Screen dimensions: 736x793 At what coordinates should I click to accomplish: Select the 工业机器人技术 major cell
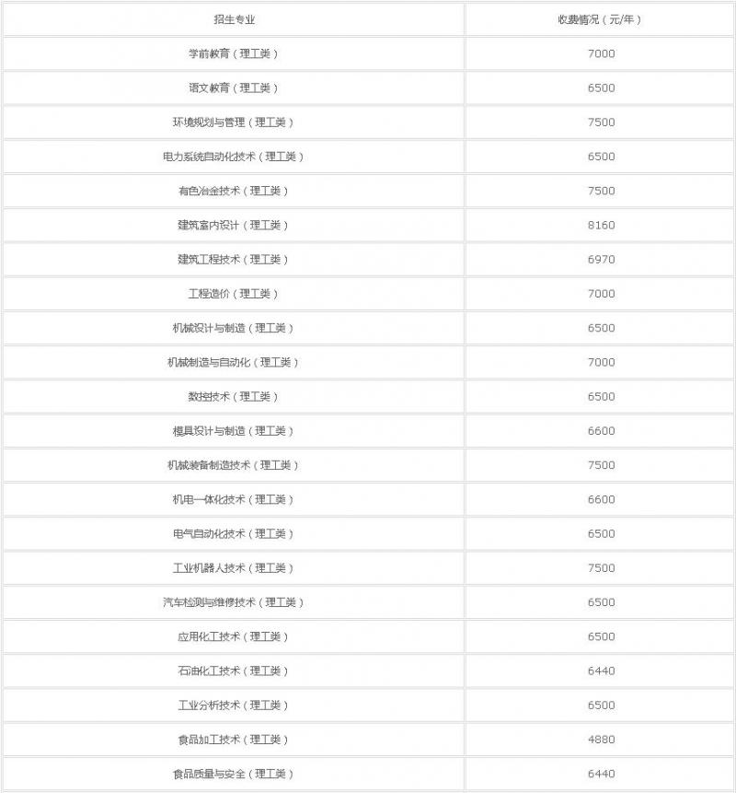click(x=233, y=568)
